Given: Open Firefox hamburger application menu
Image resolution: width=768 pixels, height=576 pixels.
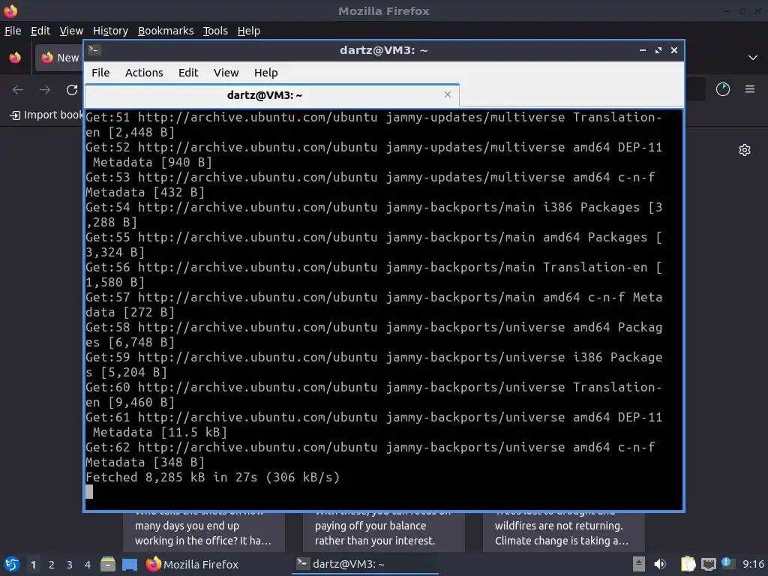Looking at the screenshot, I should 750,89.
